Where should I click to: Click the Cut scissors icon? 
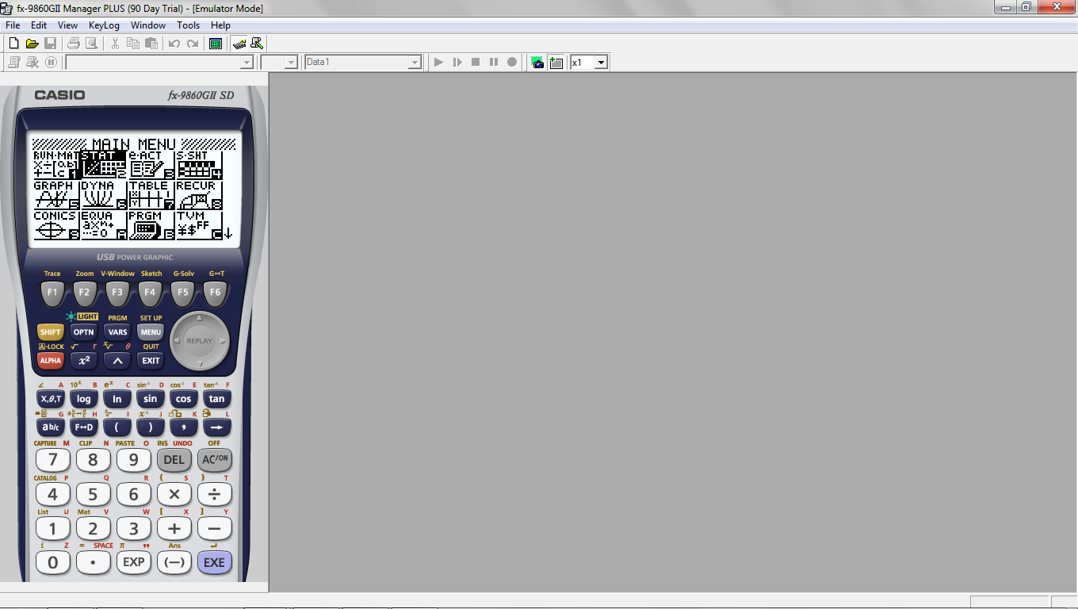(115, 44)
